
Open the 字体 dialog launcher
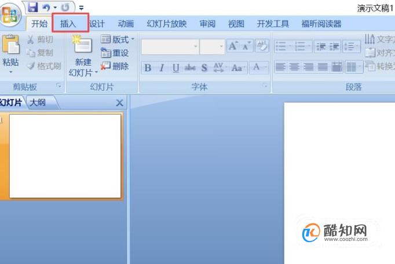click(265, 86)
